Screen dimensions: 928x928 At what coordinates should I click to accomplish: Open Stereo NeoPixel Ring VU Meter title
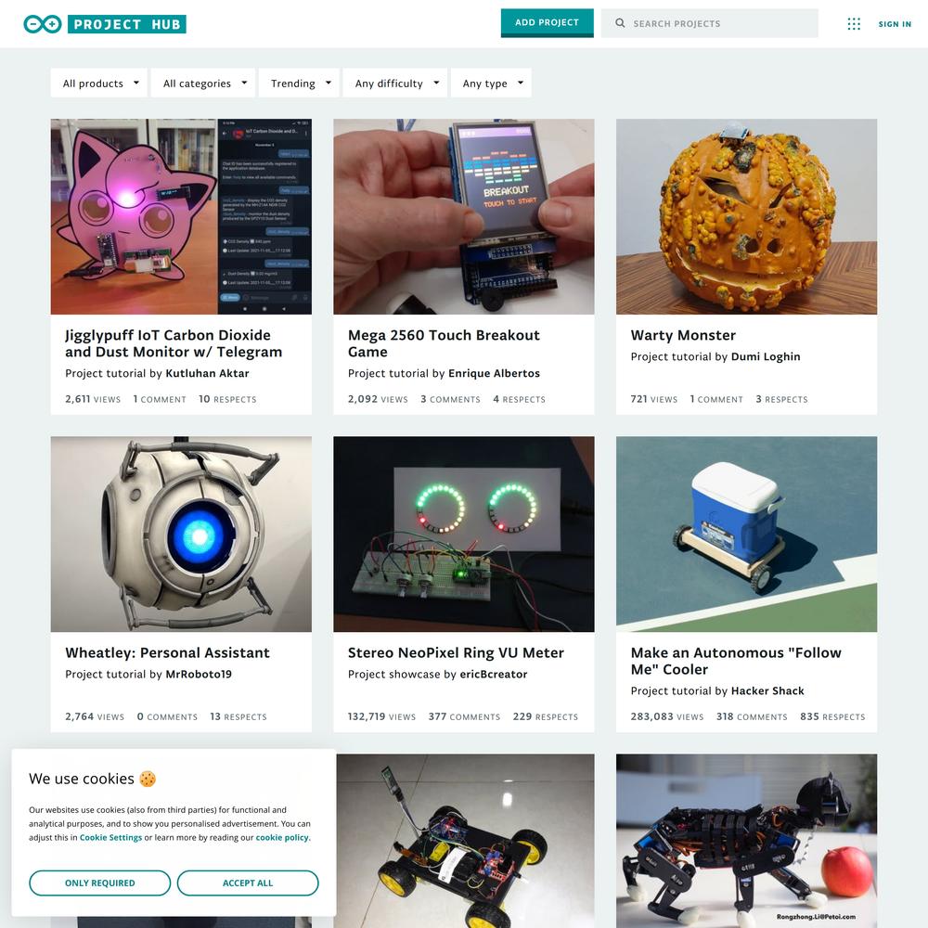(x=456, y=652)
